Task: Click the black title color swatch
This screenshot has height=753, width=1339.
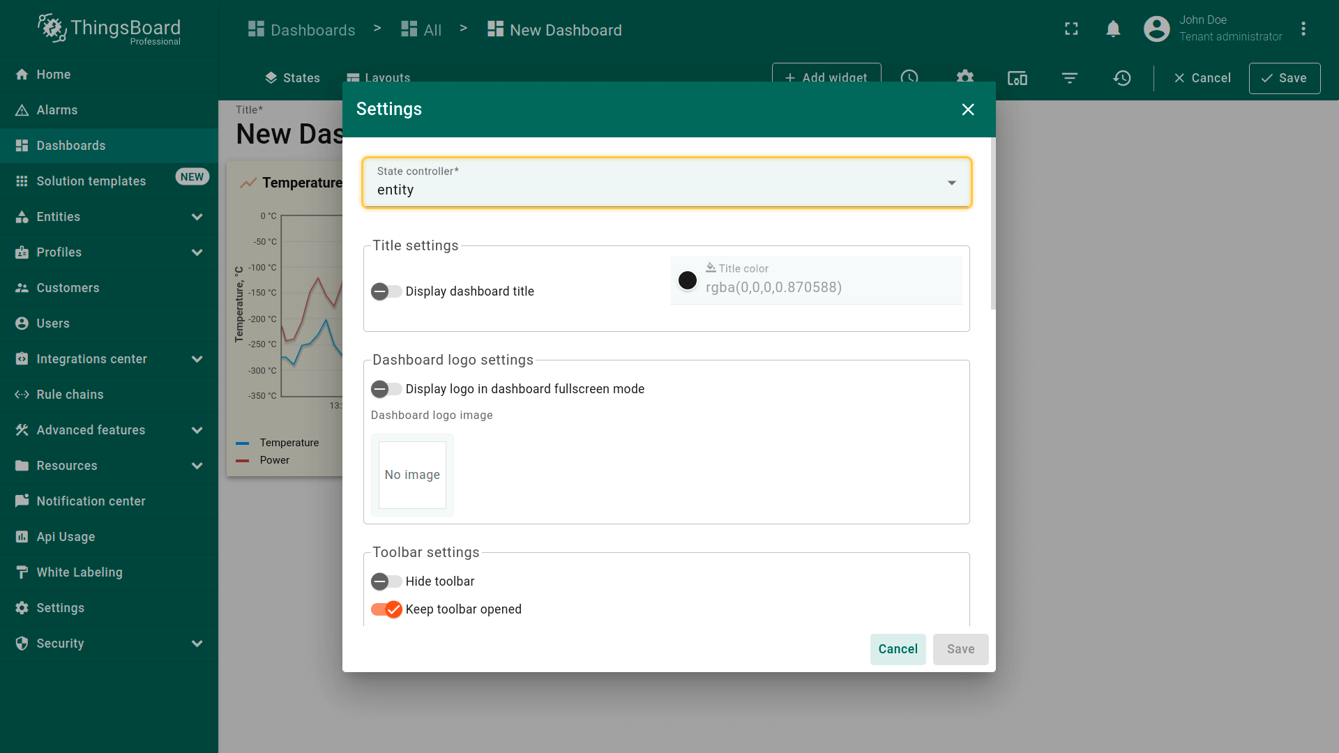Action: point(688,280)
